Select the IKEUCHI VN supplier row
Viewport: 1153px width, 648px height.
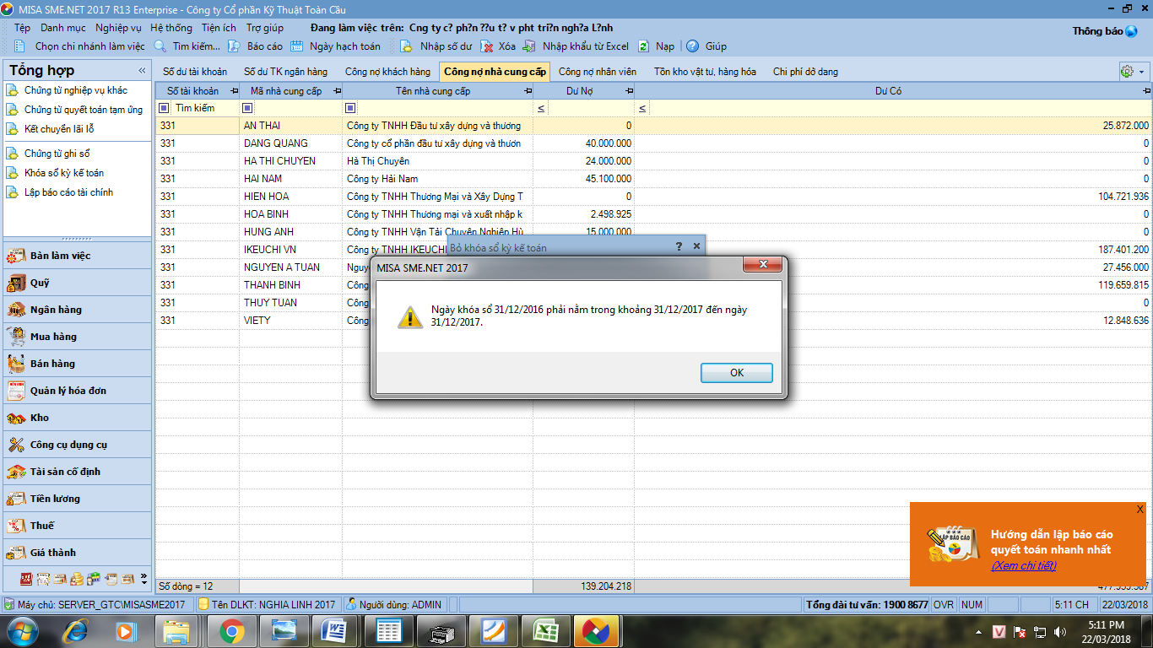click(x=653, y=250)
